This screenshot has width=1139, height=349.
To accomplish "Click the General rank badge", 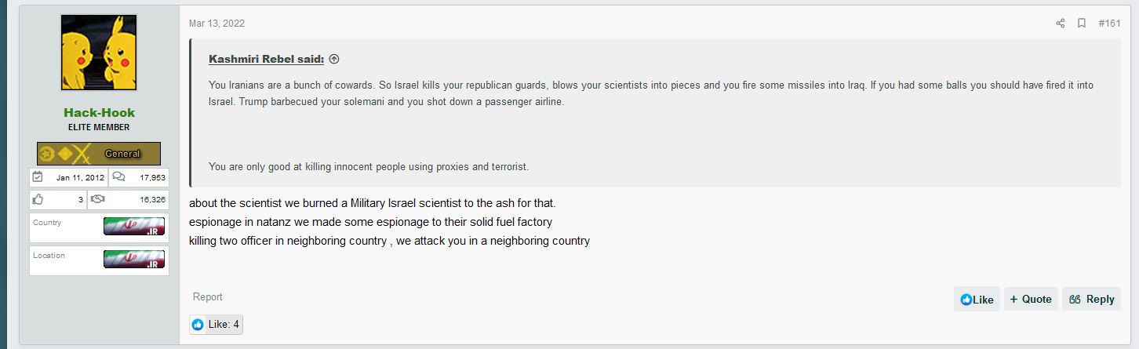I will point(99,154).
